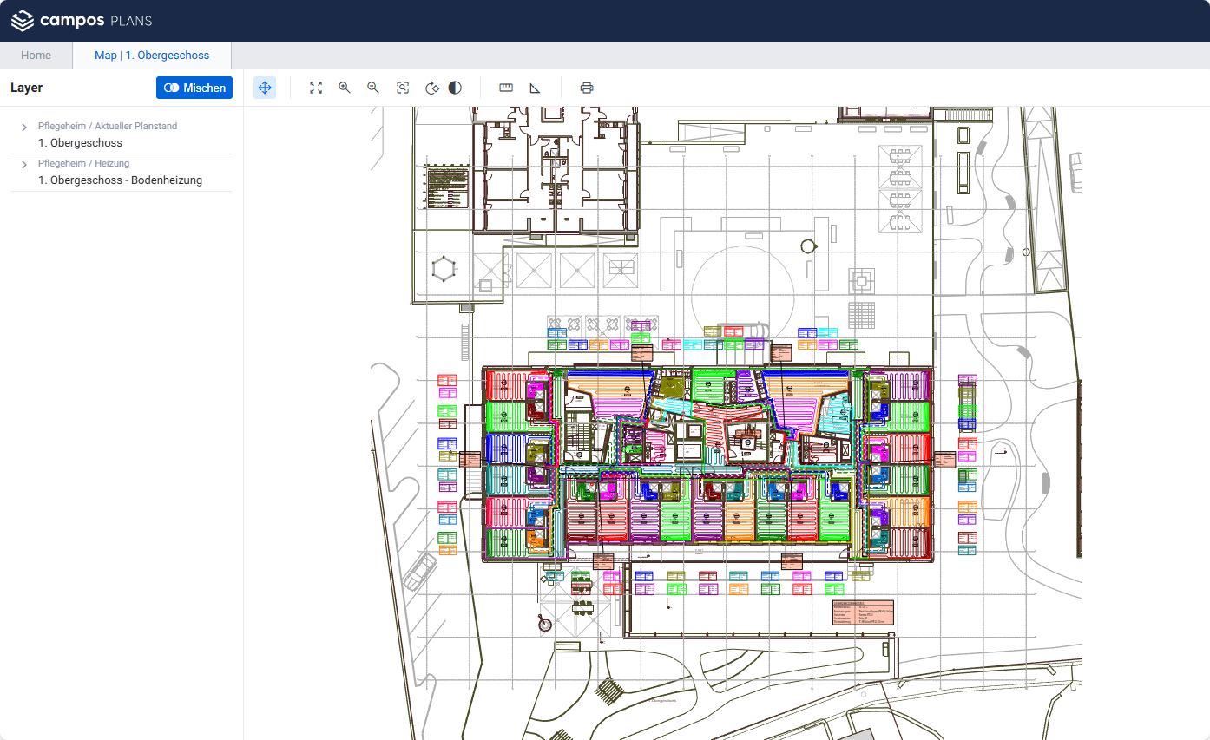Select 1. Obergeschoss - Bodenheizung layer
The image size is (1210, 740).
120,180
